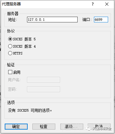Click into the 端口 field showing 6699
The height and width of the screenshot is (134, 115).
tap(101, 20)
